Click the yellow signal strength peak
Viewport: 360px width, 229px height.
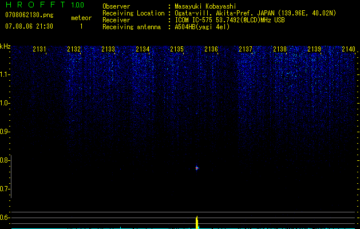(x=197, y=222)
